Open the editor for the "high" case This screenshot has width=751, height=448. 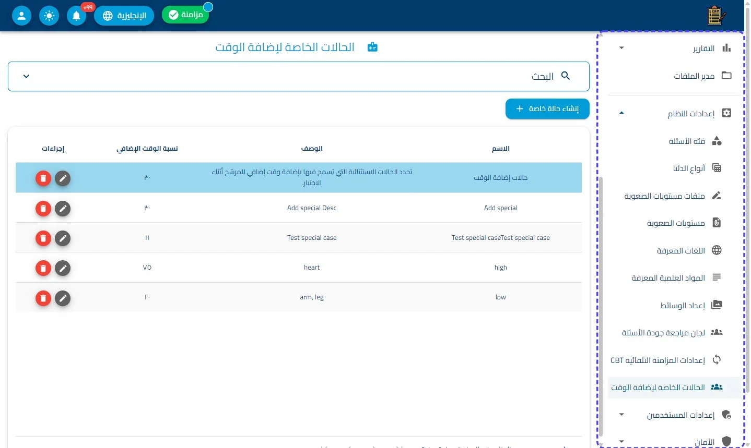(63, 268)
